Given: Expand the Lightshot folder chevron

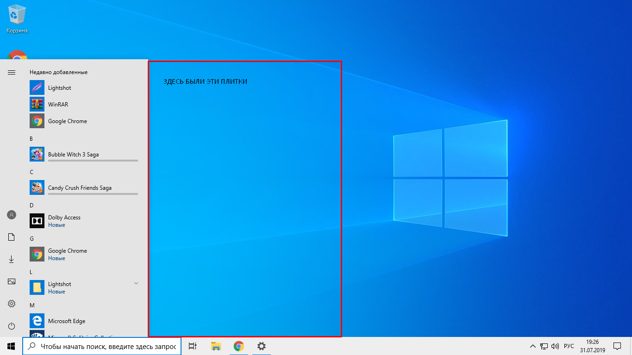Looking at the screenshot, I should tap(136, 283).
